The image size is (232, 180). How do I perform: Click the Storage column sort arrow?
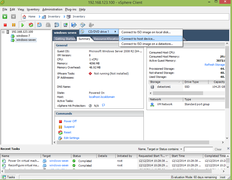[180, 82]
